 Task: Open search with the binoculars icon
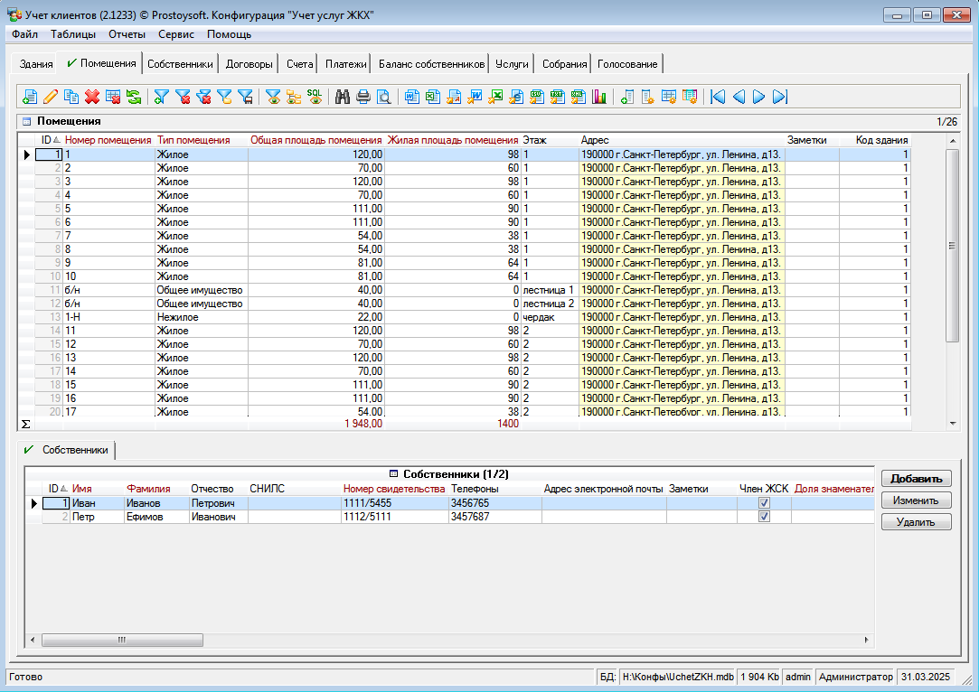tap(343, 98)
